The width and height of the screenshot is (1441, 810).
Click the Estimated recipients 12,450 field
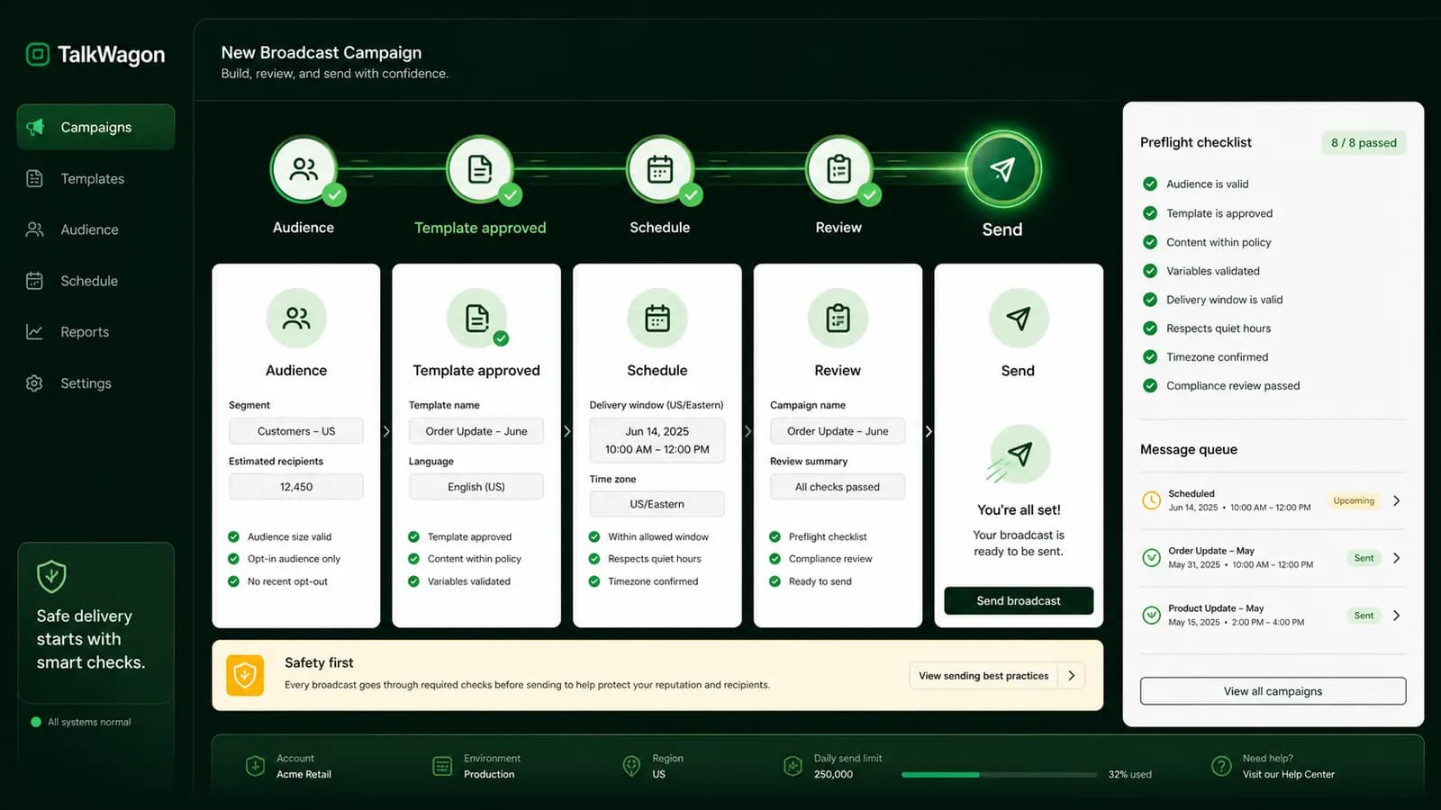click(296, 487)
